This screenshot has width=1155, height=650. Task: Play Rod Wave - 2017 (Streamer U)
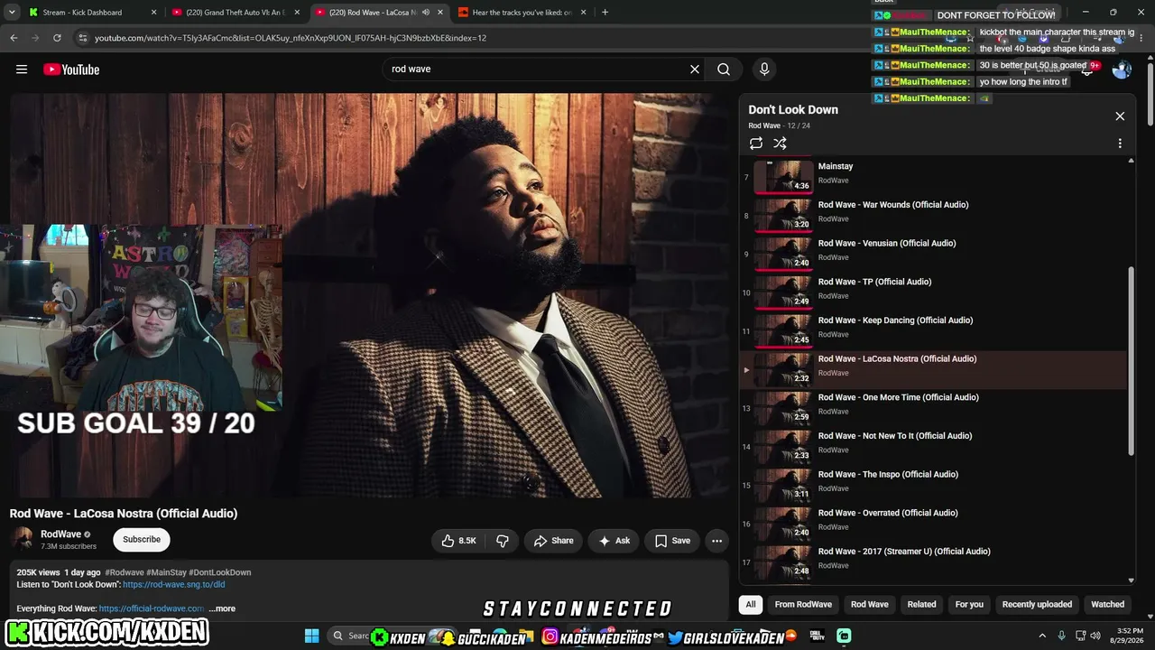coord(934,561)
